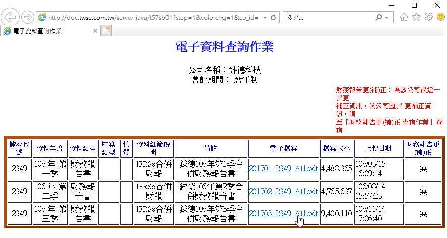The image size is (447, 238).
Task: Open the Tools gear icon
Action: pos(429,17)
